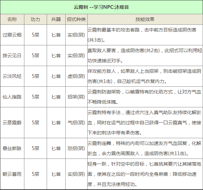The image size is (203, 190).
Task: Click the 气招(阴) cell
Action: [76, 123]
